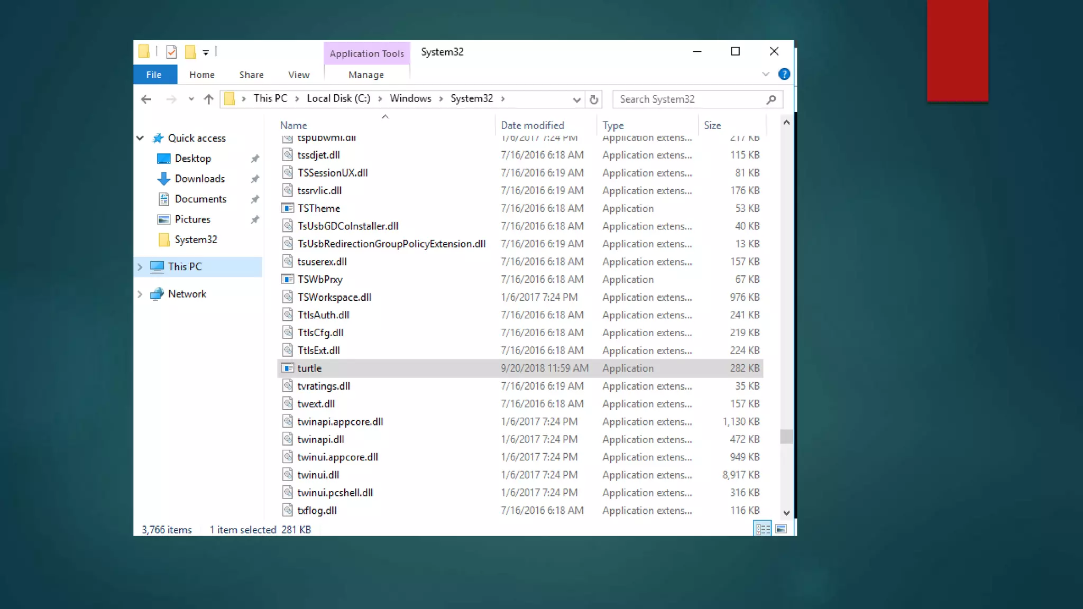Expand the This PC tree node
Screen dimensions: 1083x609
[140, 267]
